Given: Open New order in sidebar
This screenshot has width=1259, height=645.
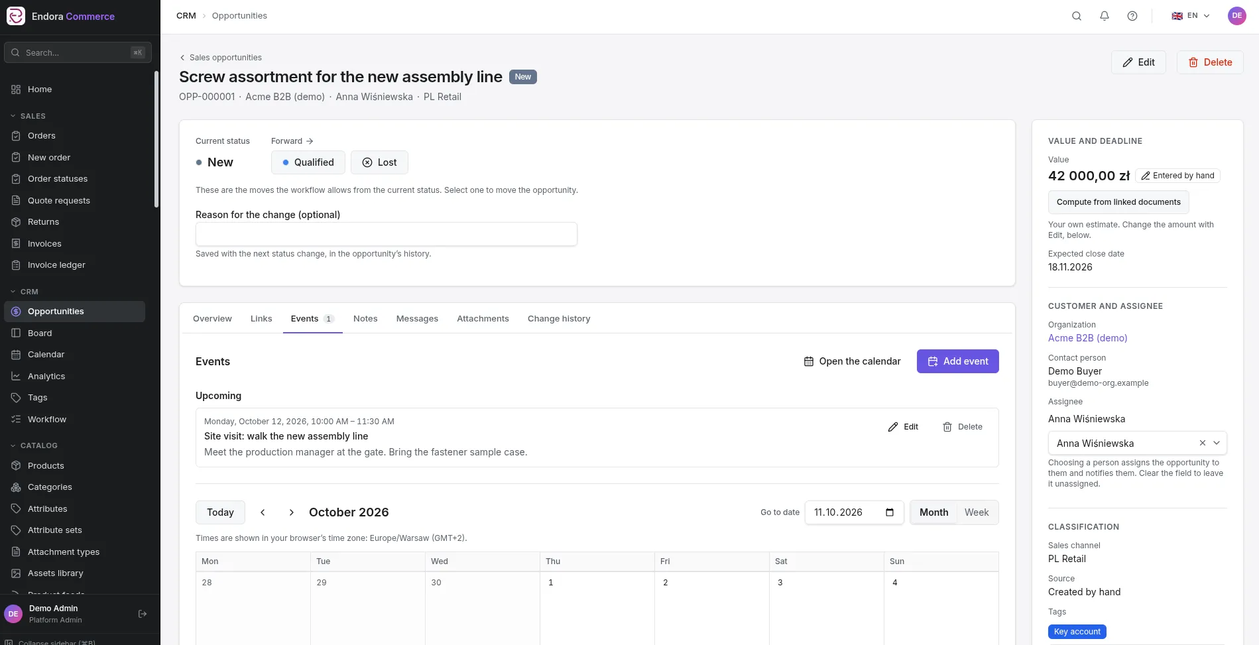Looking at the screenshot, I should pos(74,158).
